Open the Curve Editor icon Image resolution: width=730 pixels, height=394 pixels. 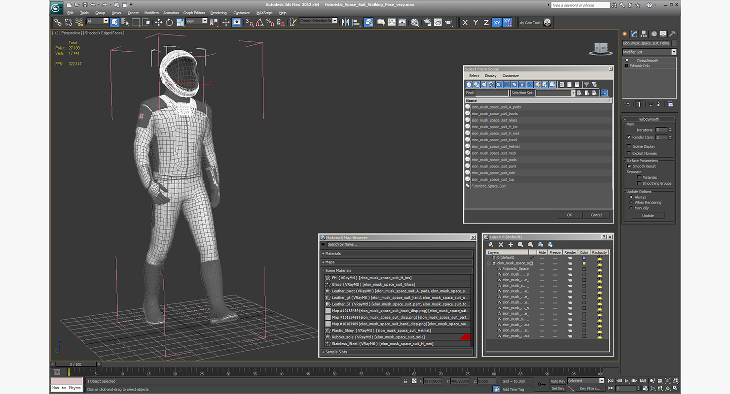(x=392, y=22)
